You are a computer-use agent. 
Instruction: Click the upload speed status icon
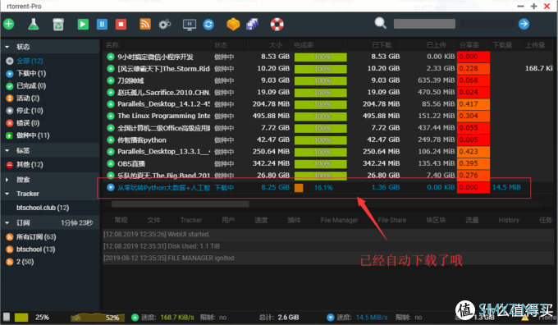pyautogui.click(x=135, y=317)
